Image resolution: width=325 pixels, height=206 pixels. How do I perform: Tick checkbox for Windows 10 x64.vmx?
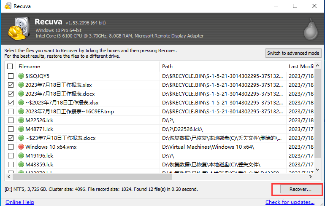coord(11,147)
